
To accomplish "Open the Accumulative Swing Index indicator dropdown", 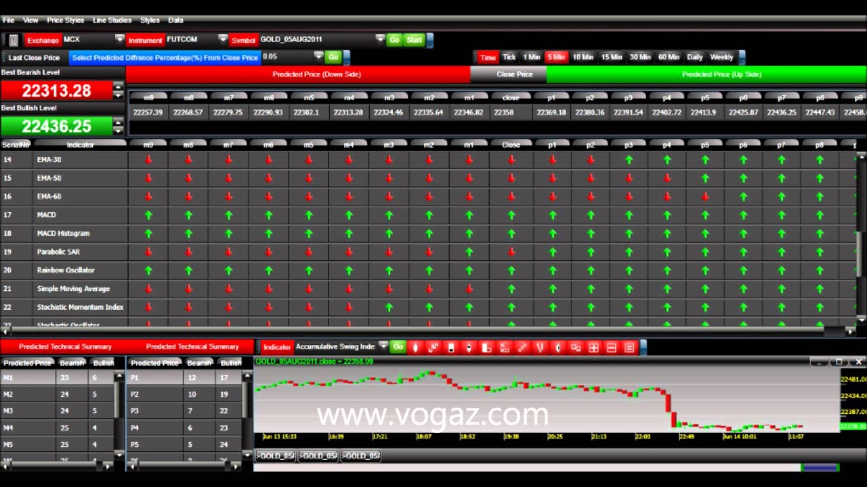I will (x=383, y=346).
